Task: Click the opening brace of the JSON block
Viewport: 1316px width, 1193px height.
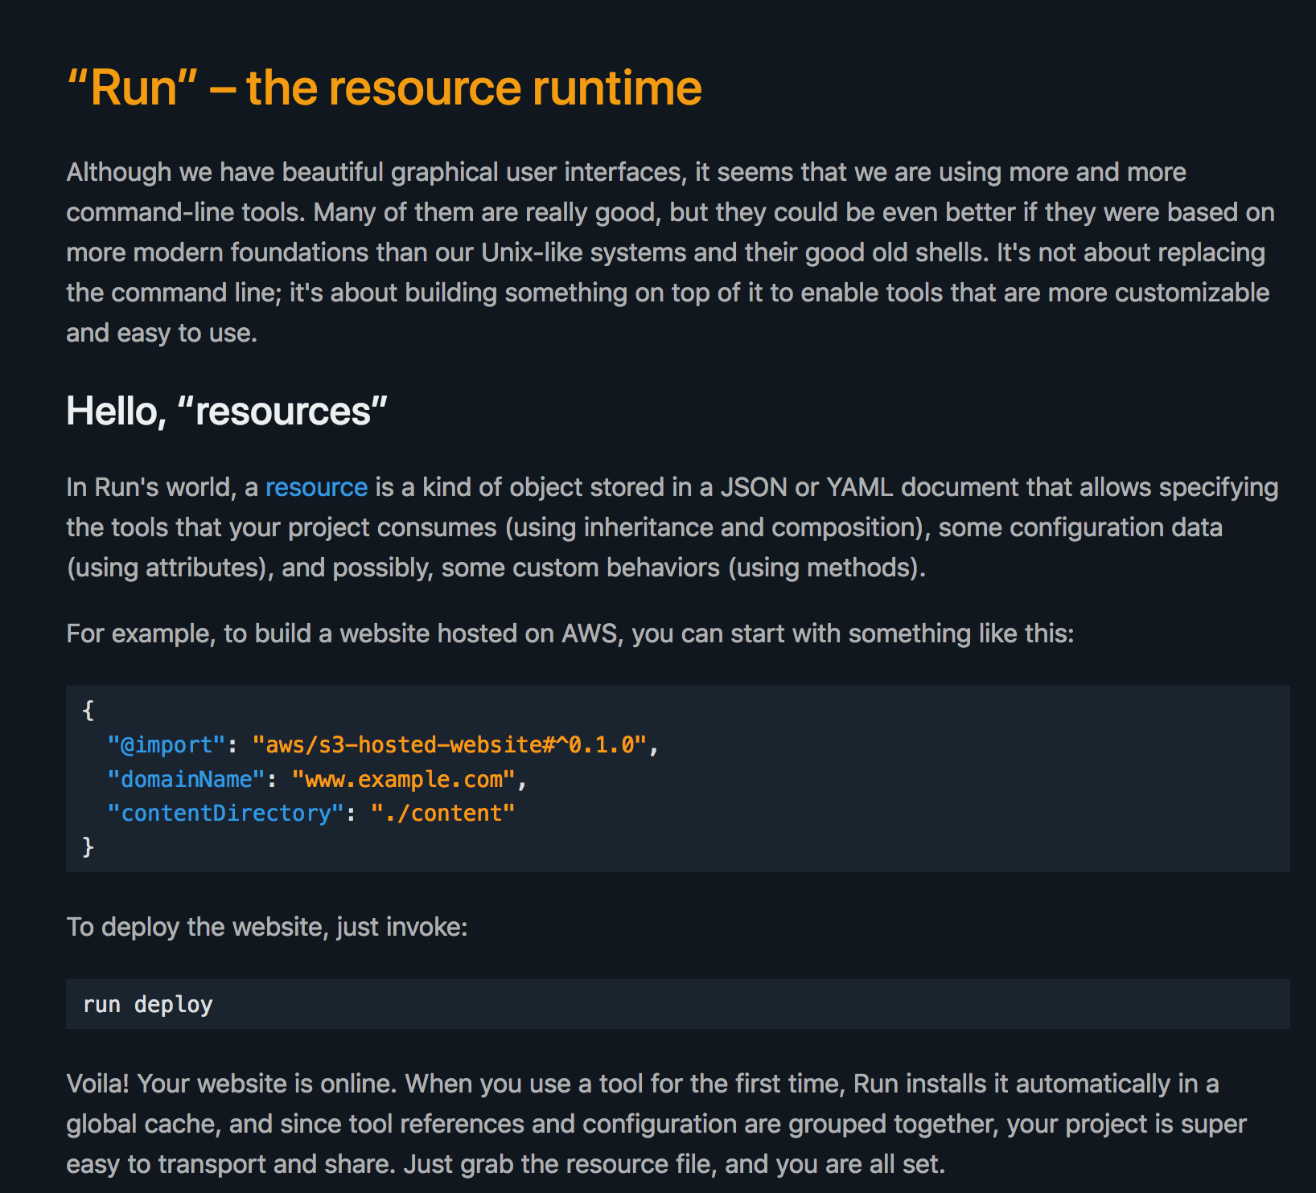Action: [88, 711]
